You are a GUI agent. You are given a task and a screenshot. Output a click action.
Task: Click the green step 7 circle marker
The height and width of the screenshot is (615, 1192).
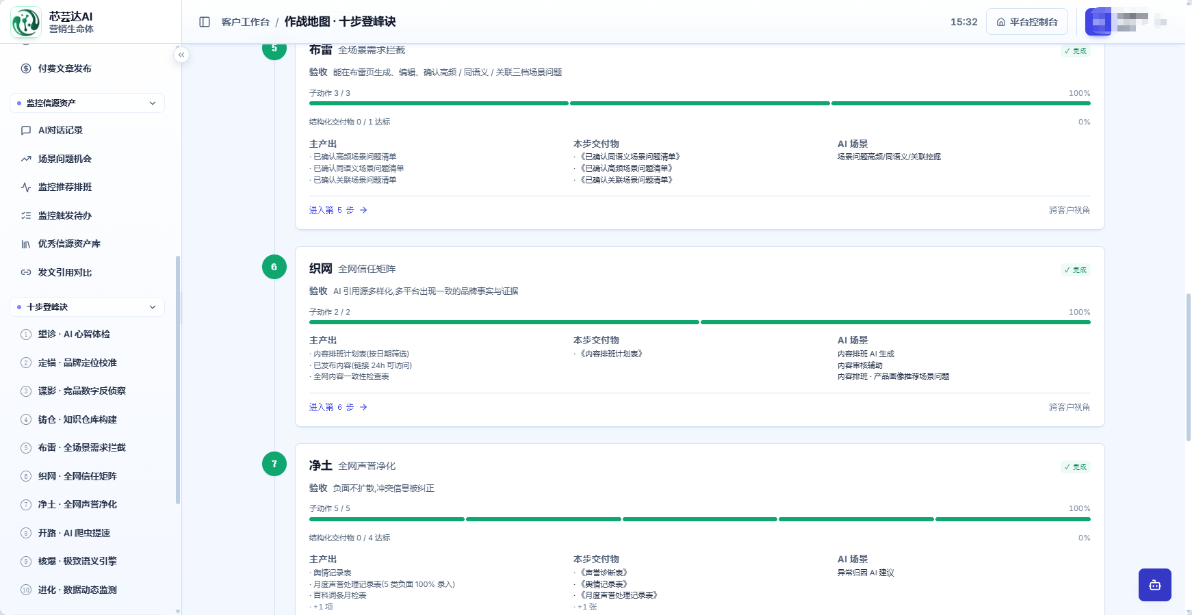274,464
